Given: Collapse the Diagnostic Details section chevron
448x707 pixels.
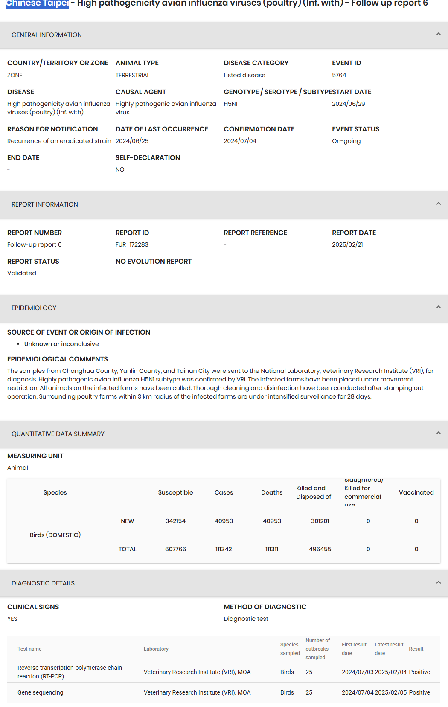Looking at the screenshot, I should pos(438,582).
